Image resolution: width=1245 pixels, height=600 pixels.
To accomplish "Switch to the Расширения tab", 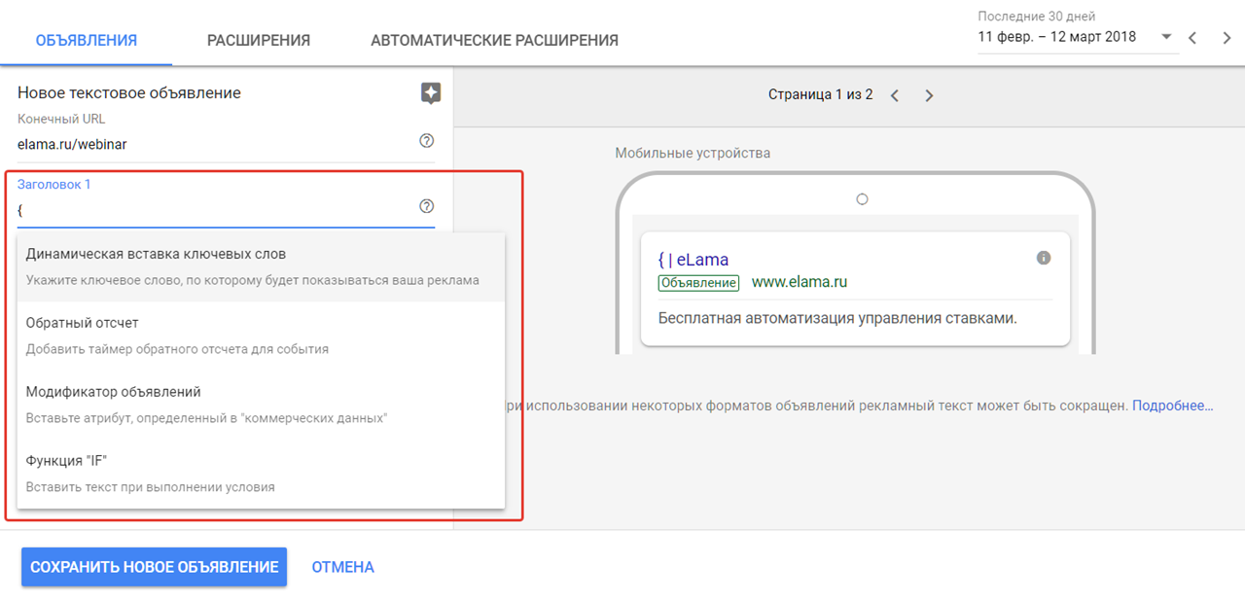I will (259, 40).
